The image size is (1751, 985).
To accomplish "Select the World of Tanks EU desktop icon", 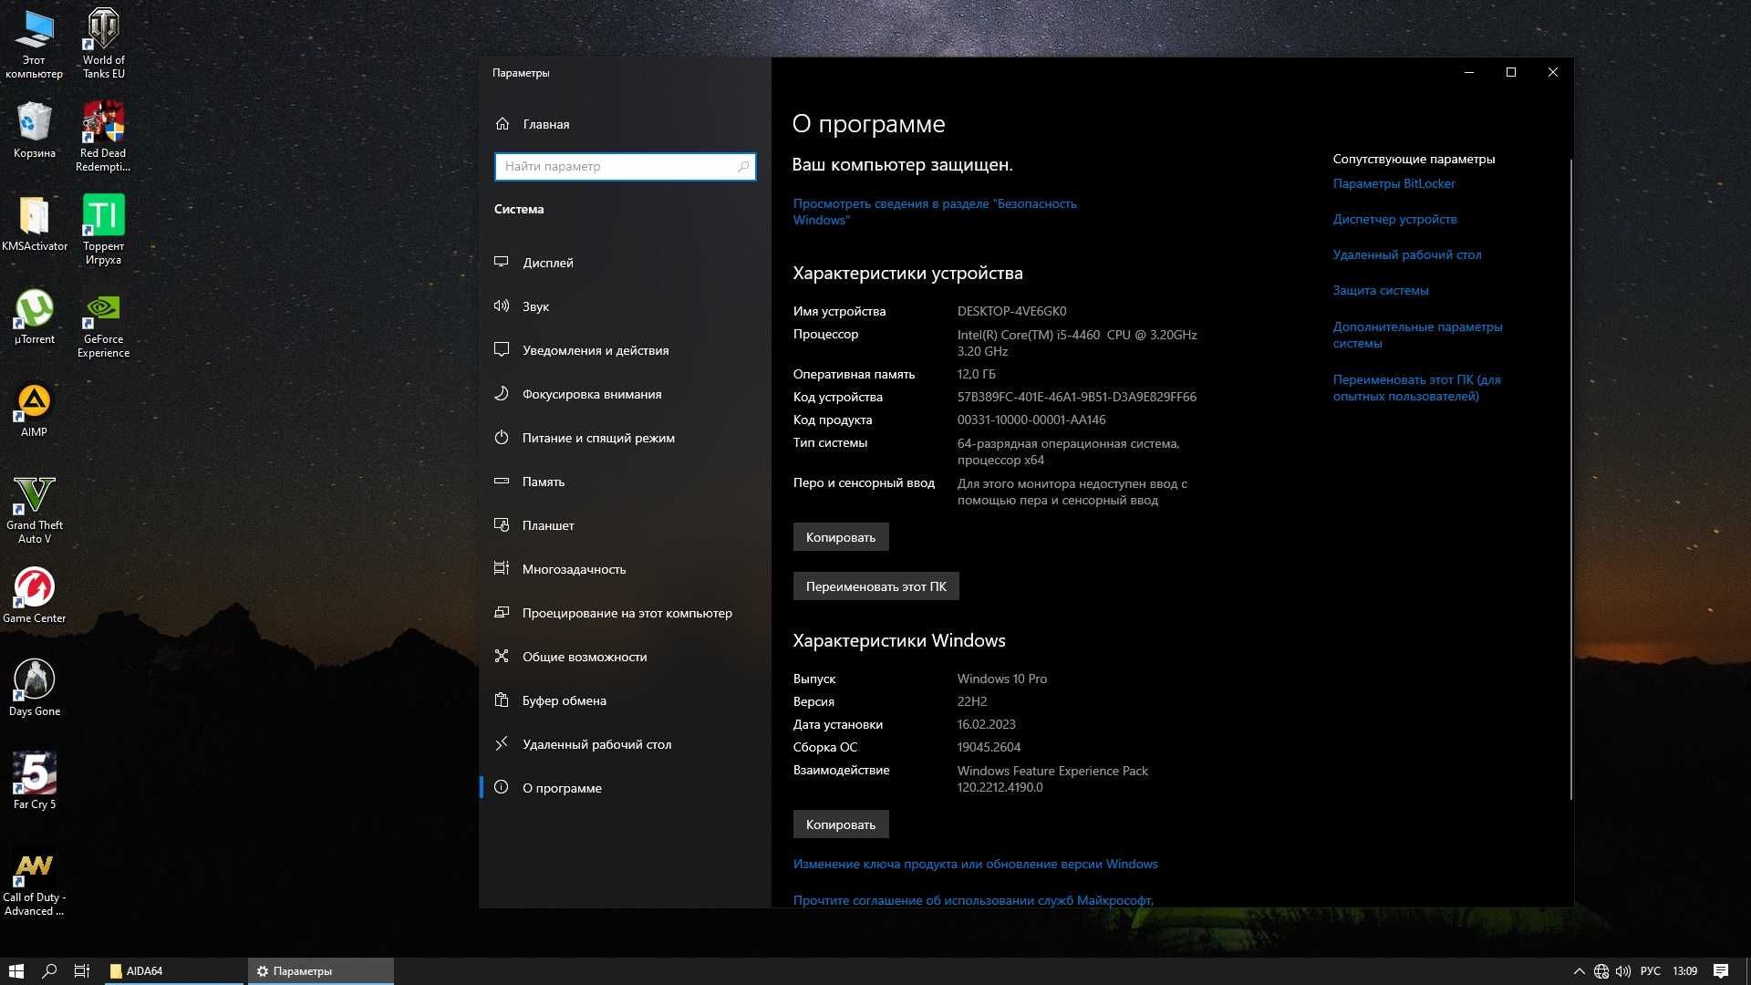I will (103, 44).
